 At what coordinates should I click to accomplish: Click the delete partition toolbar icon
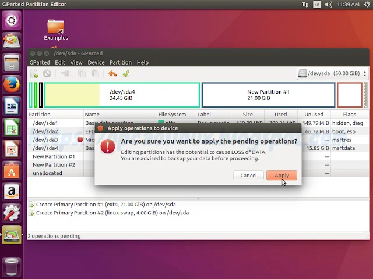click(x=47, y=74)
